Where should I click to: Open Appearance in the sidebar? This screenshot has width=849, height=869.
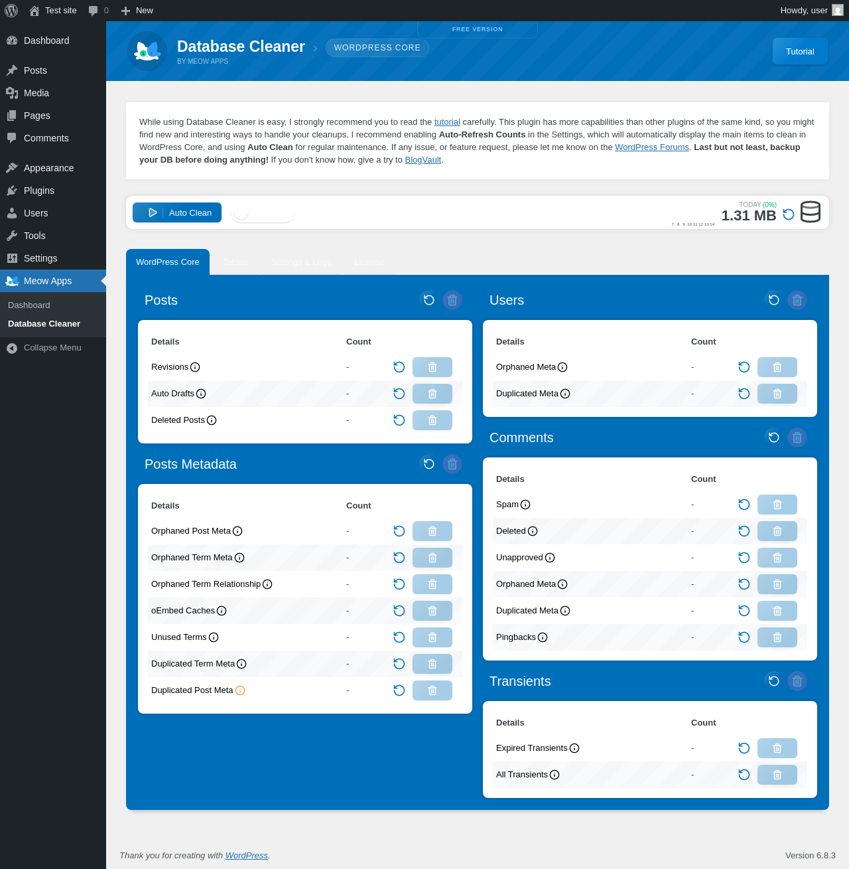tap(53, 168)
